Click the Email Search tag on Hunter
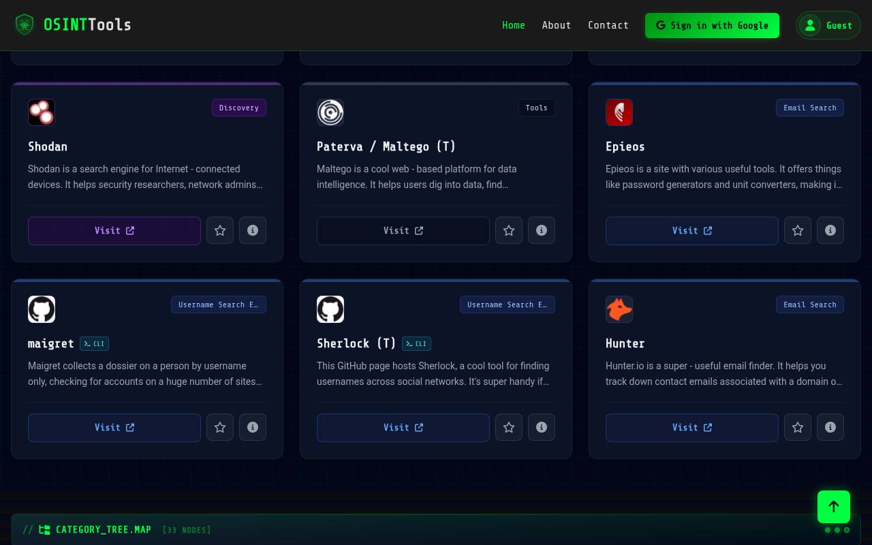This screenshot has height=545, width=872. point(810,305)
